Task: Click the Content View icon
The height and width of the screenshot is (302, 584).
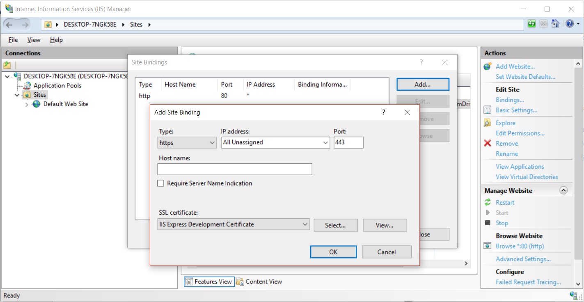Action: (x=240, y=281)
